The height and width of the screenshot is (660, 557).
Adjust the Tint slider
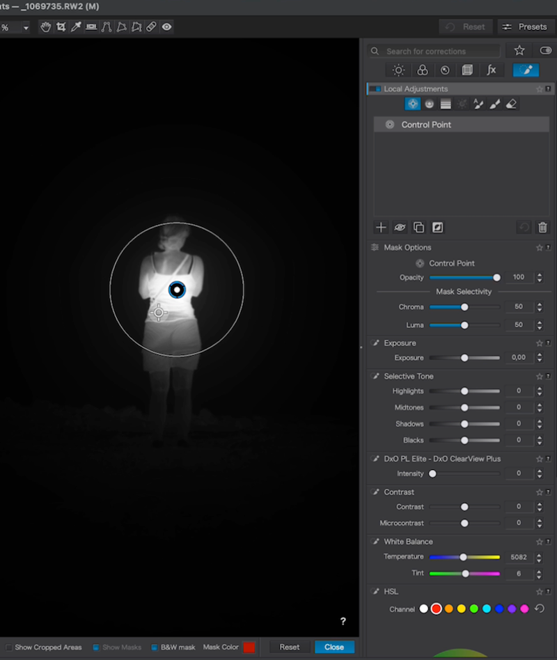pos(464,573)
